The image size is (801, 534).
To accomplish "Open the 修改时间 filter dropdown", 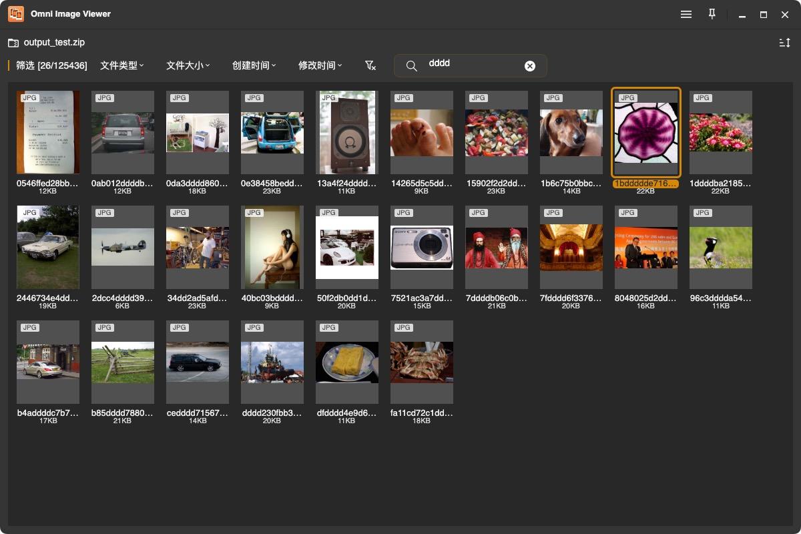I will 320,65.
